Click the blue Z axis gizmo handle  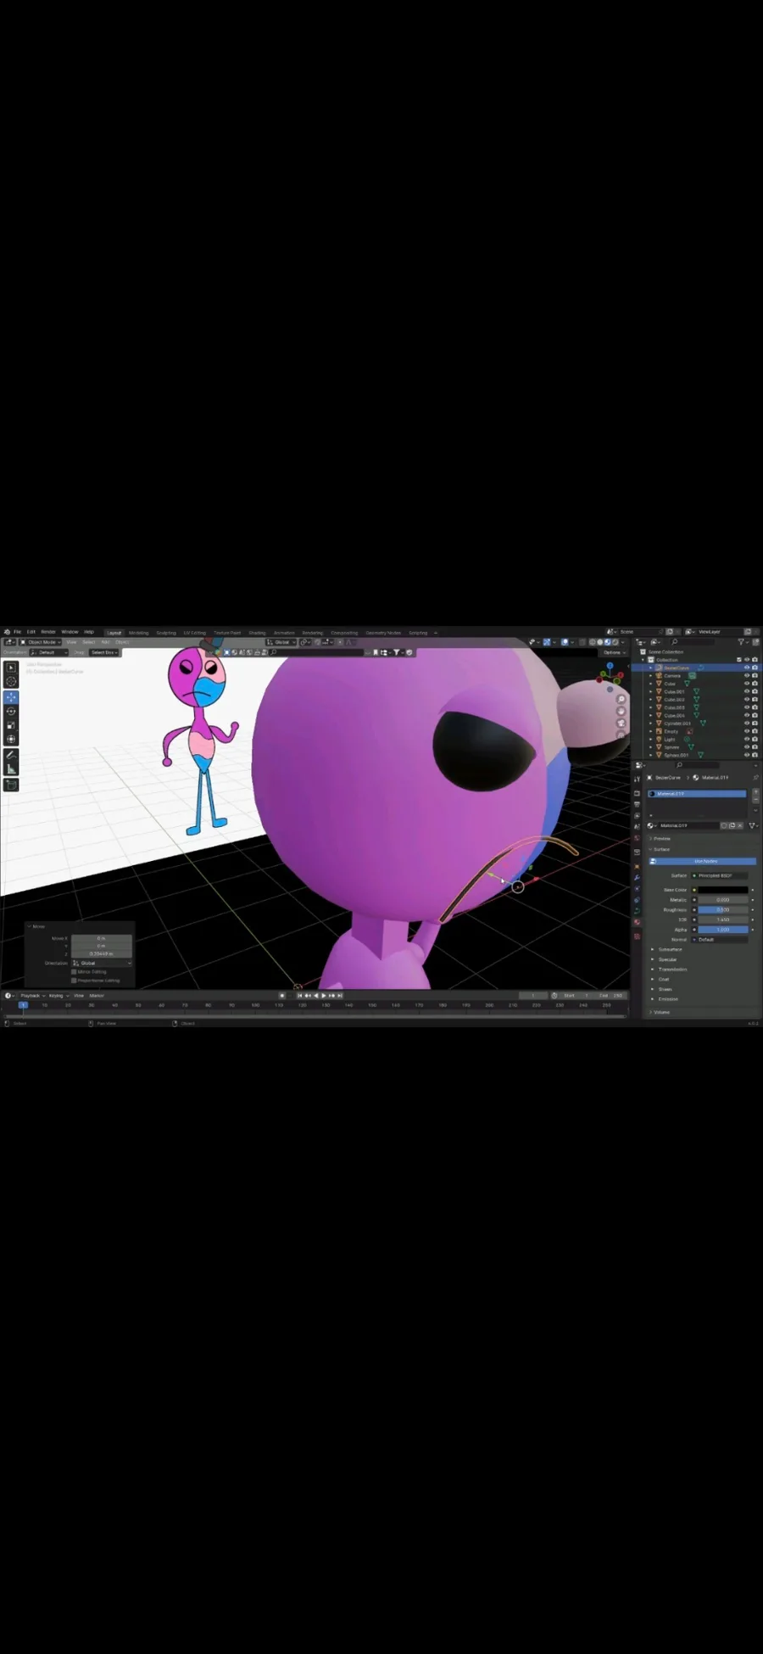610,666
